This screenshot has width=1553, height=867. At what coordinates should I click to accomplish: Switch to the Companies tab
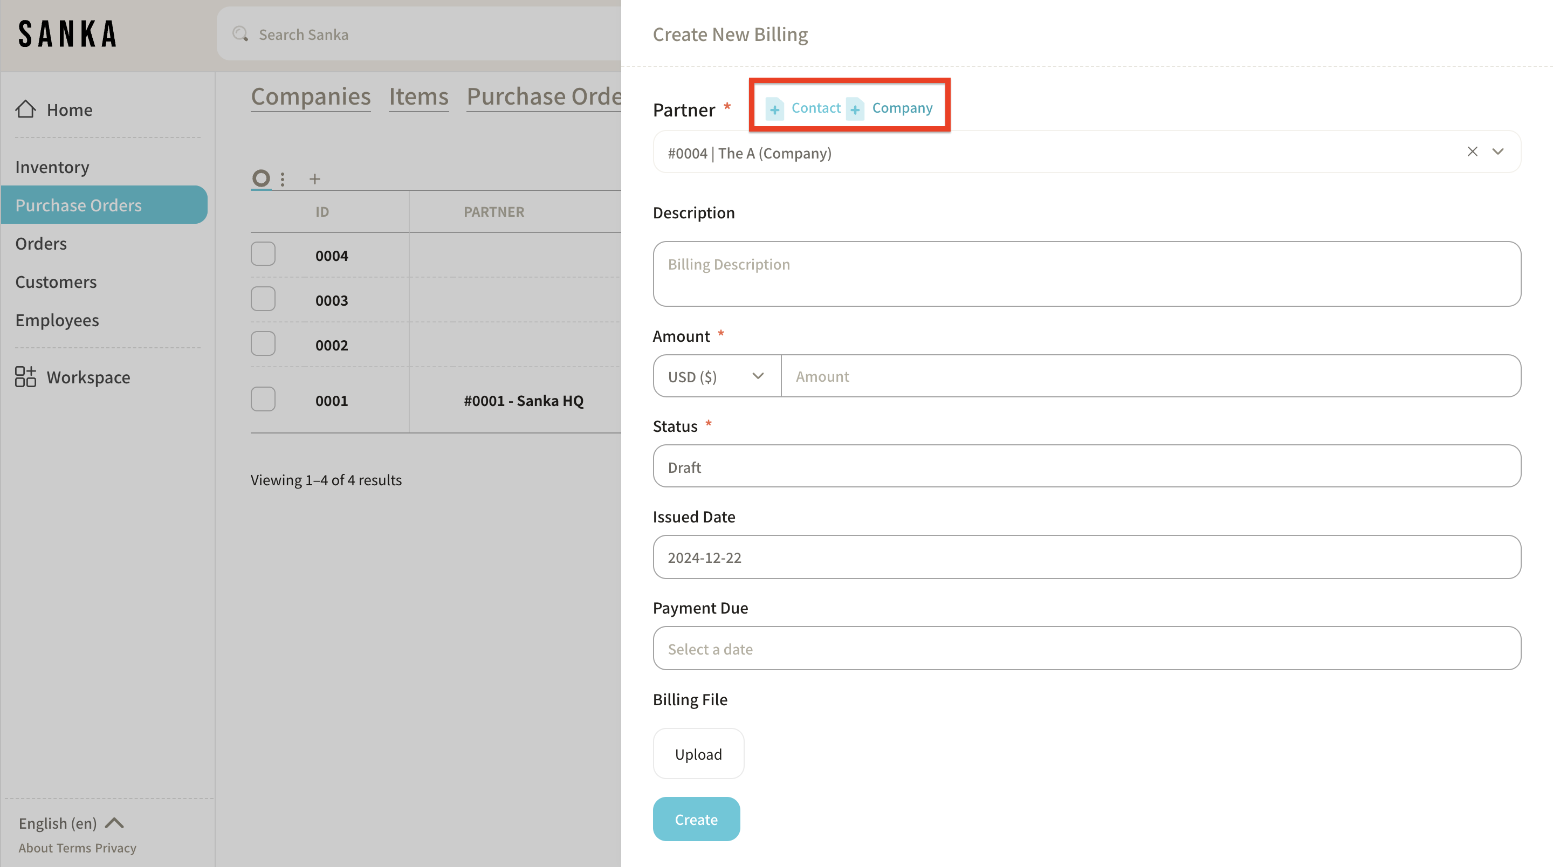pos(311,97)
